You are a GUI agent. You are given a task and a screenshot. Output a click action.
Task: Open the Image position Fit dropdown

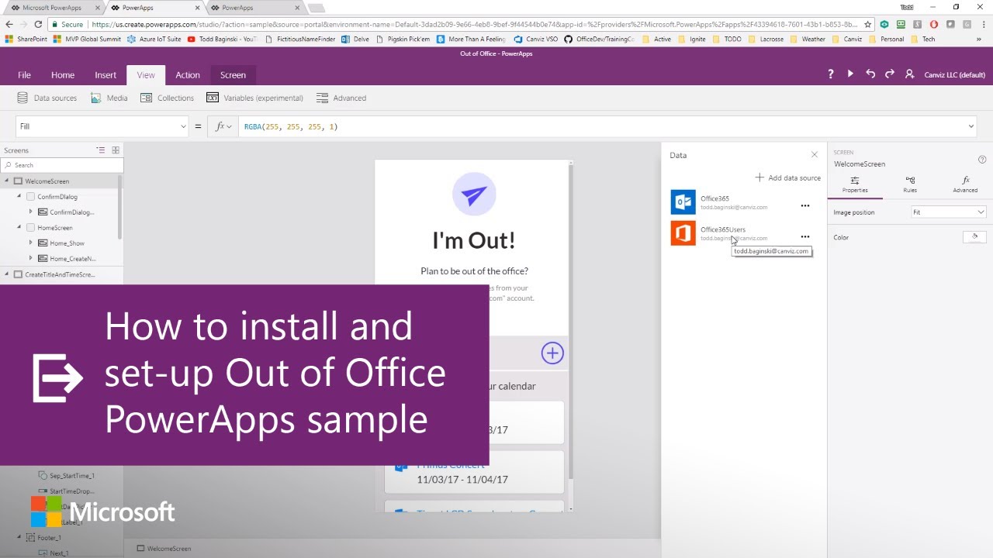point(948,212)
